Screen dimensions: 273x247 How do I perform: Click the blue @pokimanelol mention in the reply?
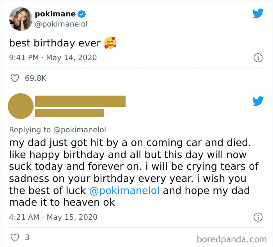pyautogui.click(x=124, y=191)
